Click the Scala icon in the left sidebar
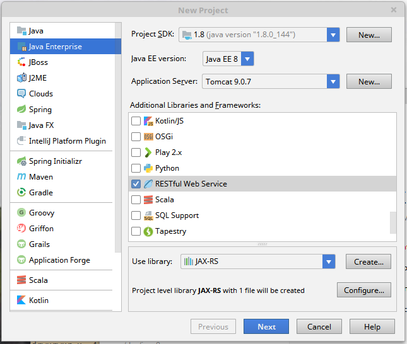Viewport: 407px width, 344px height. [x=21, y=280]
